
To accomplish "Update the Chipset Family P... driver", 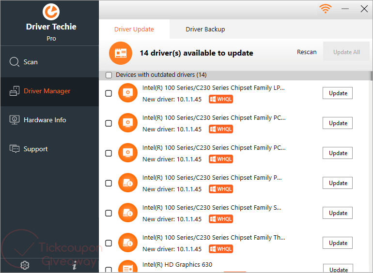I will pos(338,183).
